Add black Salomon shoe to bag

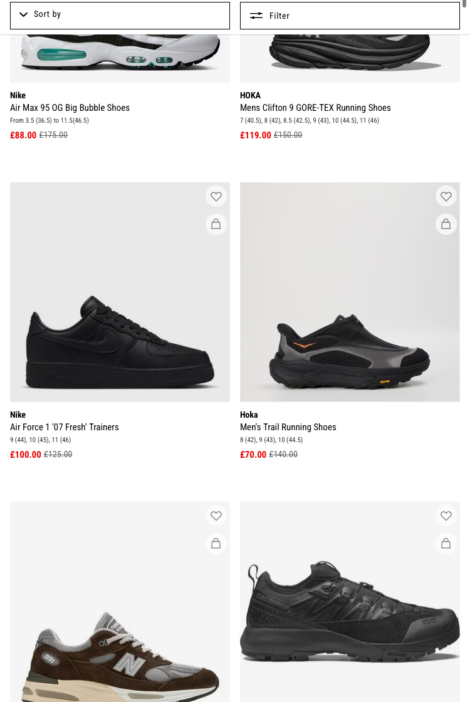point(446,544)
